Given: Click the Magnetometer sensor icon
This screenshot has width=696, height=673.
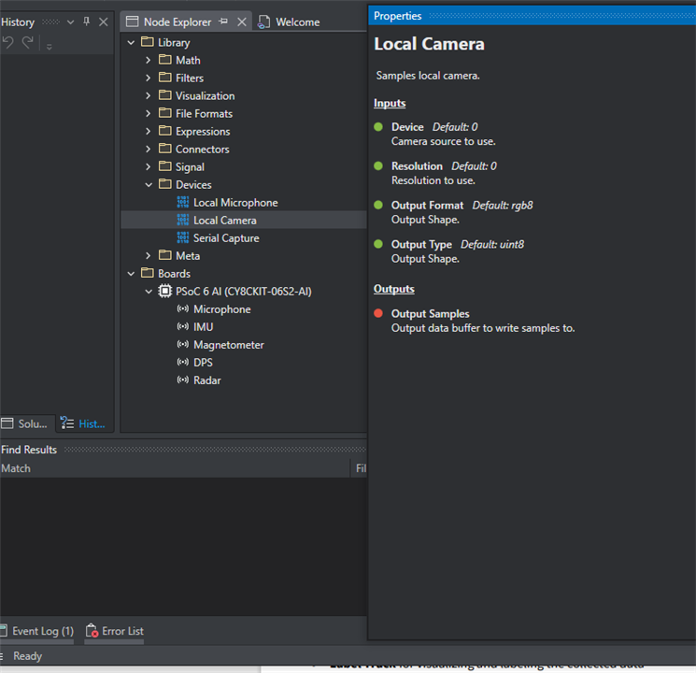Looking at the screenshot, I should coord(183,344).
